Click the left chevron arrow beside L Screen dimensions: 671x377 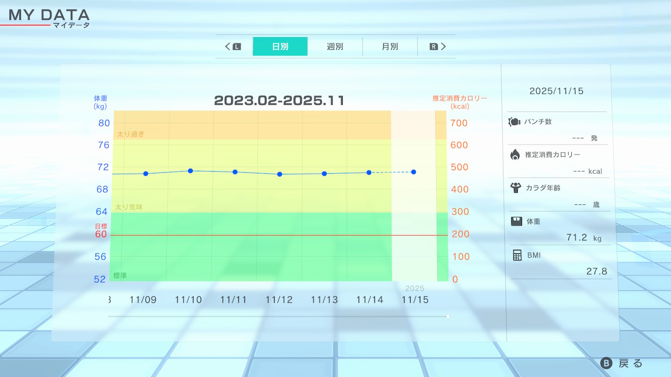tap(228, 47)
